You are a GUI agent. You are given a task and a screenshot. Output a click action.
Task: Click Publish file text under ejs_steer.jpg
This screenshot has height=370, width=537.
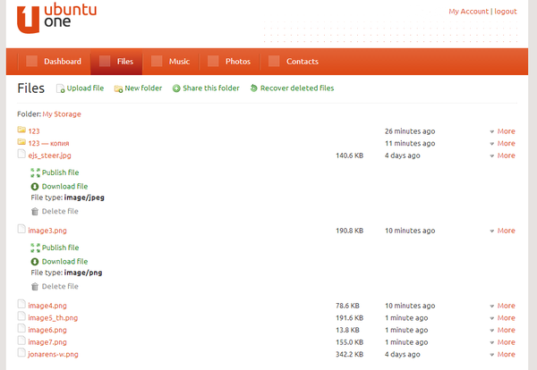pyautogui.click(x=60, y=172)
